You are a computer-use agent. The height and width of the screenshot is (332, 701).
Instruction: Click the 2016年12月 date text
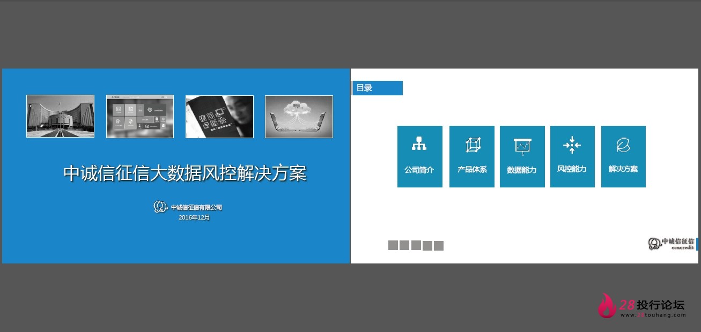click(194, 217)
